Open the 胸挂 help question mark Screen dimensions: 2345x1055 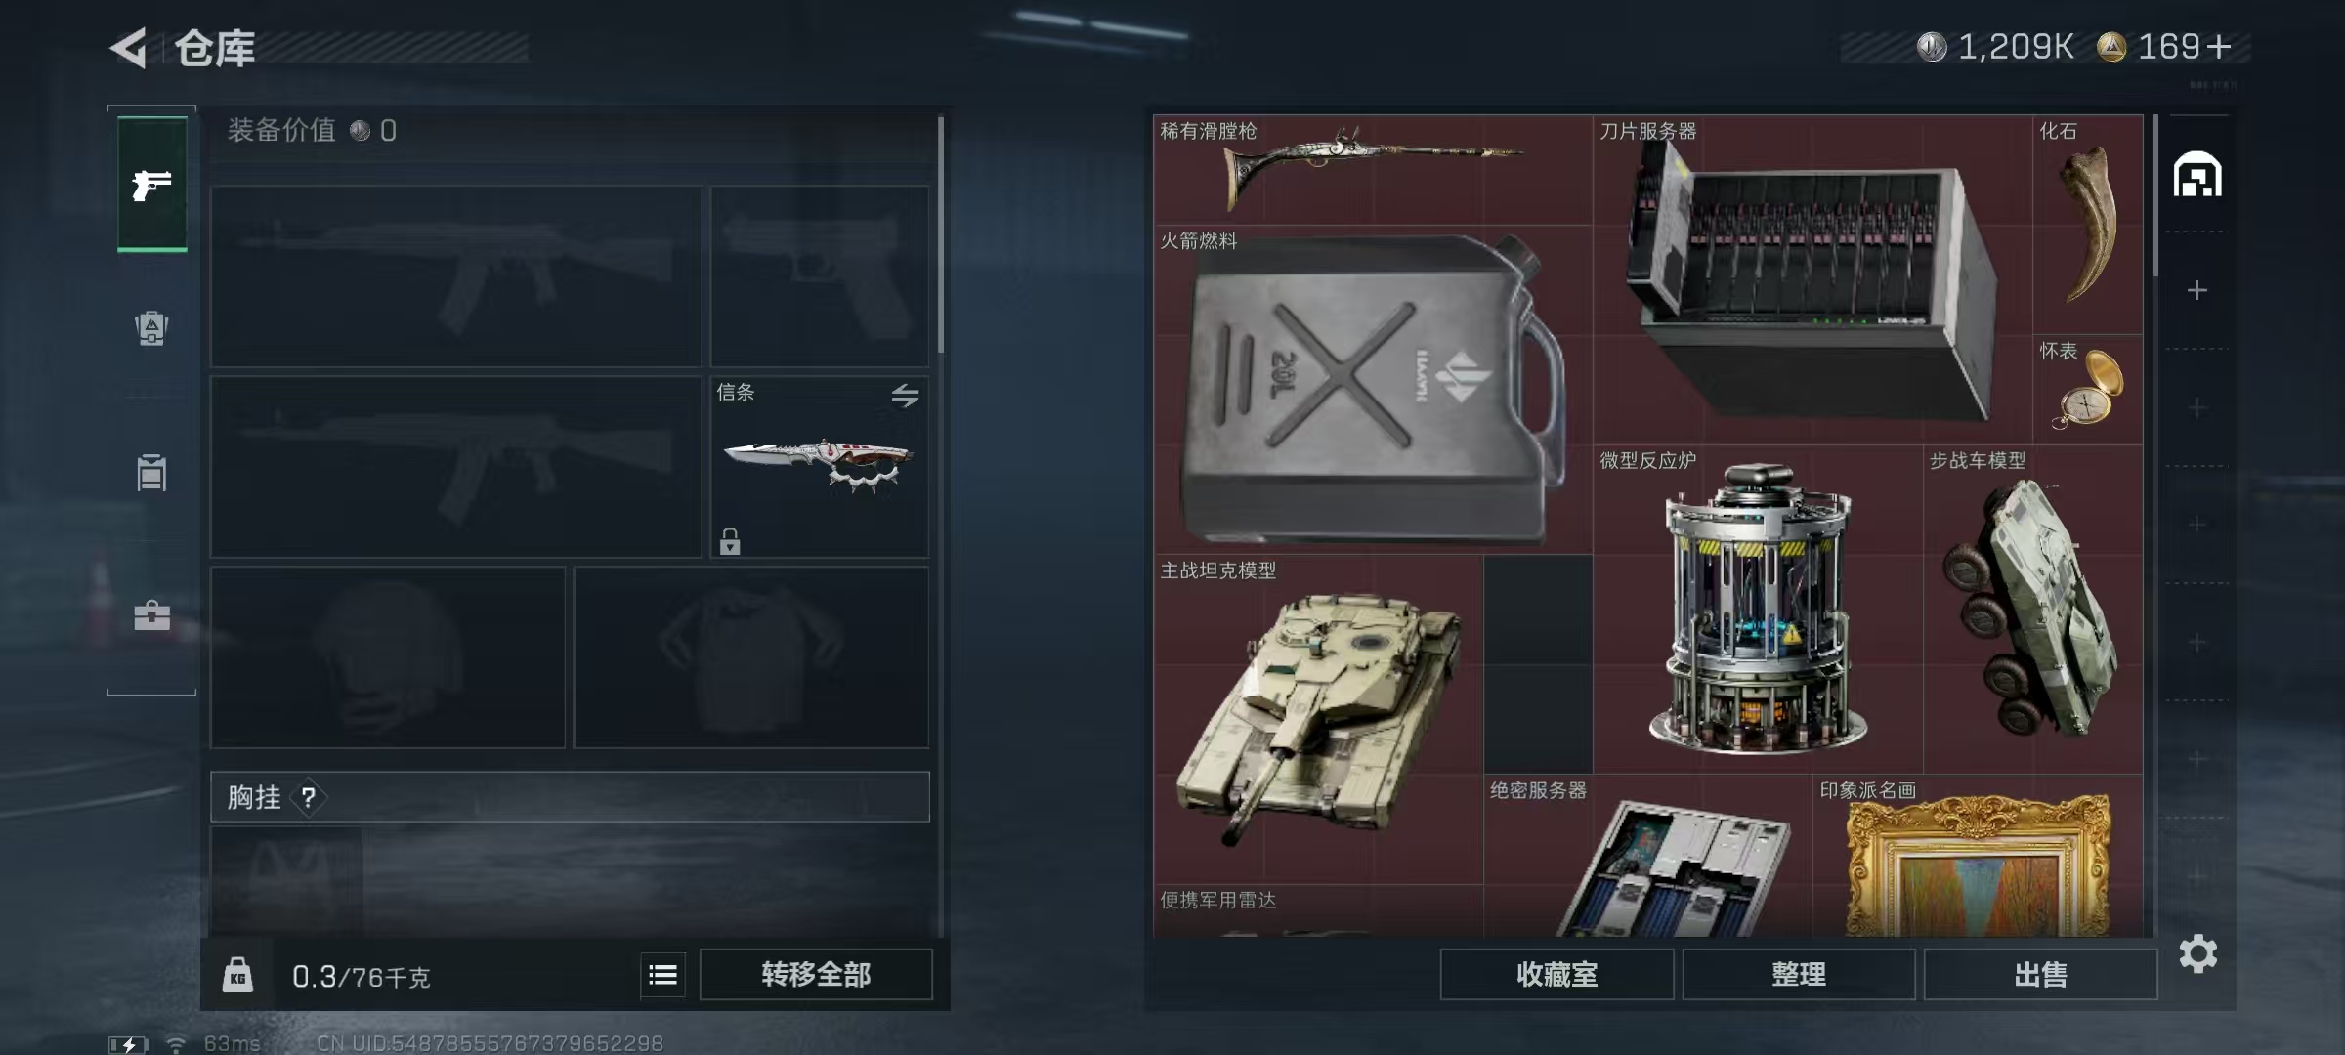[309, 798]
